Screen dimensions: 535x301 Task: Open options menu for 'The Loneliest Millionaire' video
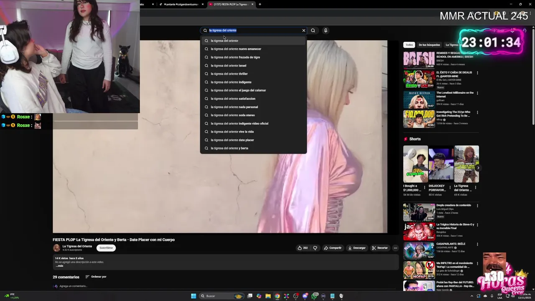click(477, 93)
